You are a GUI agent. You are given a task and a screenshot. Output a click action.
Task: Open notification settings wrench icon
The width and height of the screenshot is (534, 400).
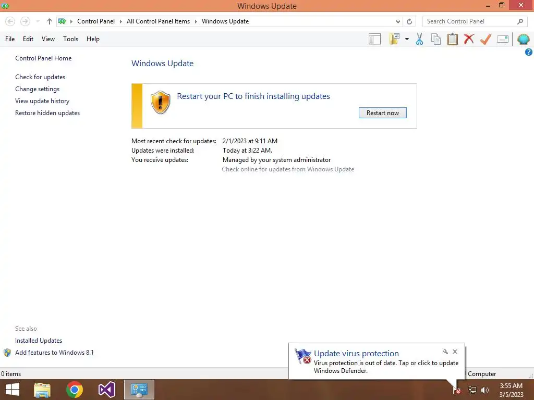tap(445, 352)
